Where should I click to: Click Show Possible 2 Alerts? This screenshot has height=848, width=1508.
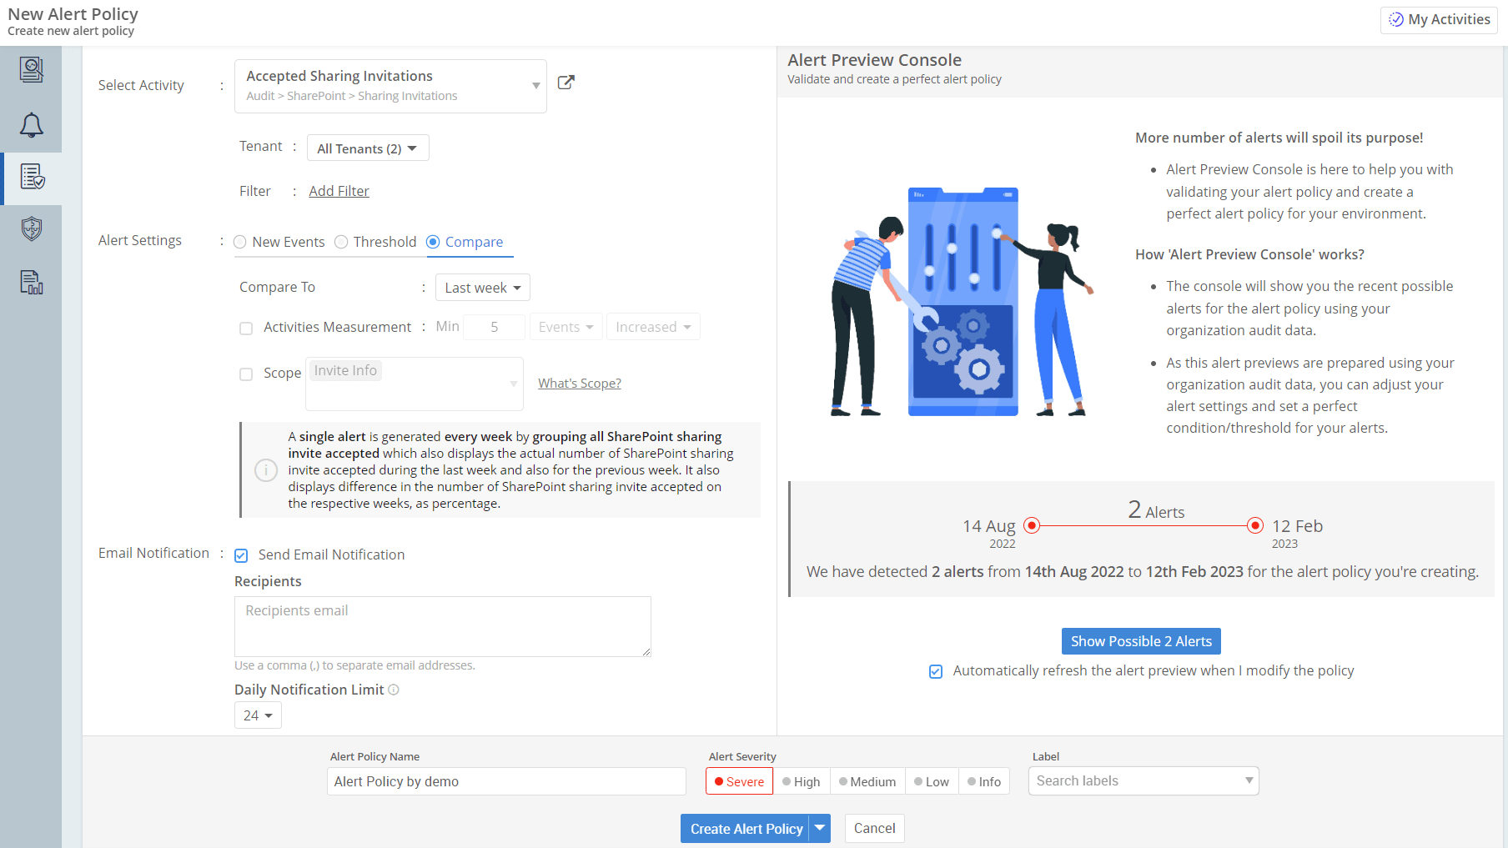point(1140,640)
